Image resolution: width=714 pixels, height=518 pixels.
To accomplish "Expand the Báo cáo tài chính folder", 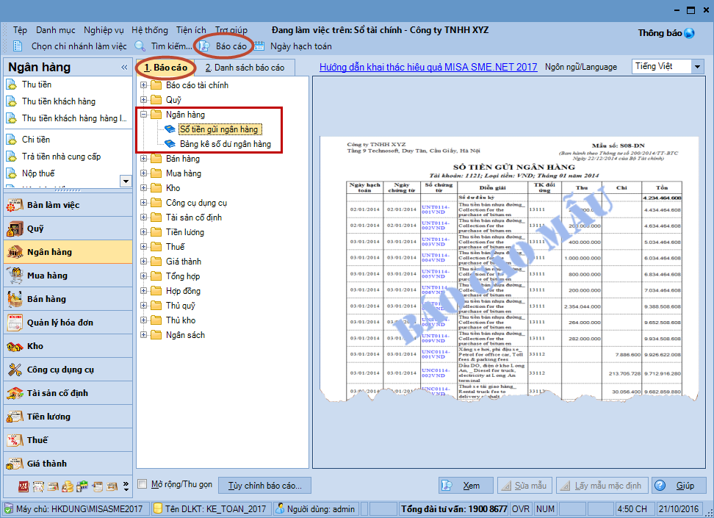I will (x=144, y=85).
